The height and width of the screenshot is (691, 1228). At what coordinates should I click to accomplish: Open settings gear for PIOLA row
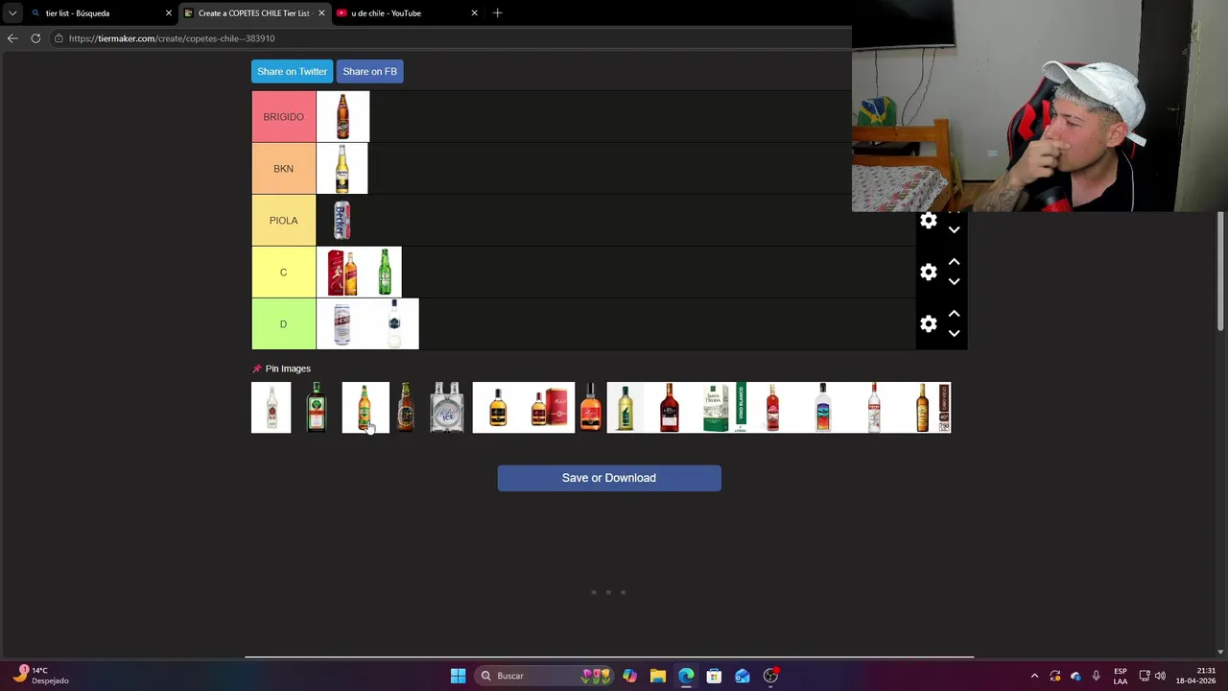tap(928, 221)
